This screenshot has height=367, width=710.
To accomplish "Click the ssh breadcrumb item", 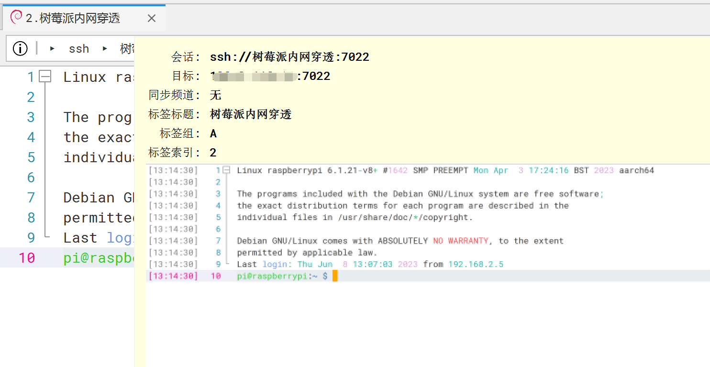I will (x=79, y=48).
